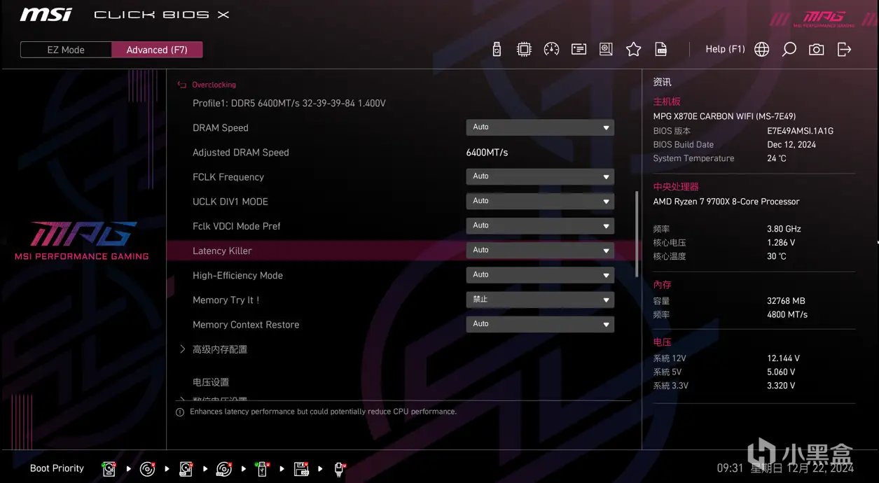This screenshot has height=483, width=879.
Task: Click the 主机板 section heading
Action: 667,101
